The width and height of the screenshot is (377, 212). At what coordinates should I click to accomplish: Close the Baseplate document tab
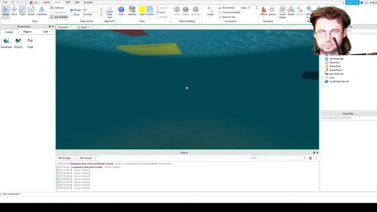71,28
